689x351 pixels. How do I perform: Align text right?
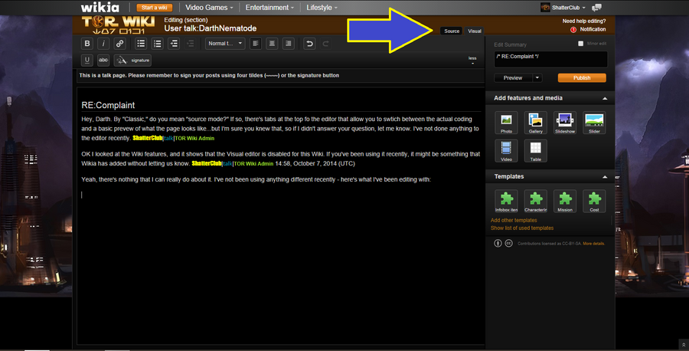[x=289, y=44]
